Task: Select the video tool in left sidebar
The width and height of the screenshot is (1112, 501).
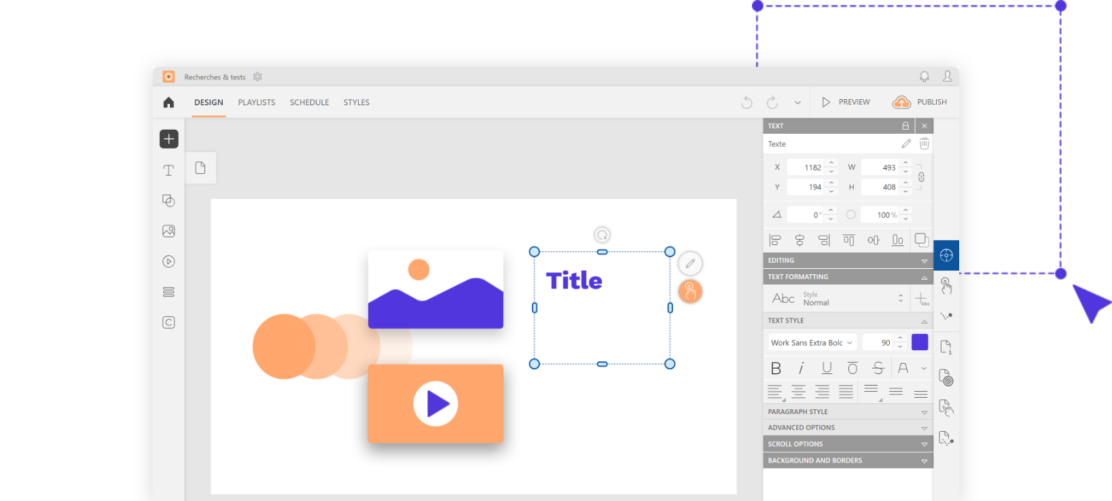Action: coord(168,261)
